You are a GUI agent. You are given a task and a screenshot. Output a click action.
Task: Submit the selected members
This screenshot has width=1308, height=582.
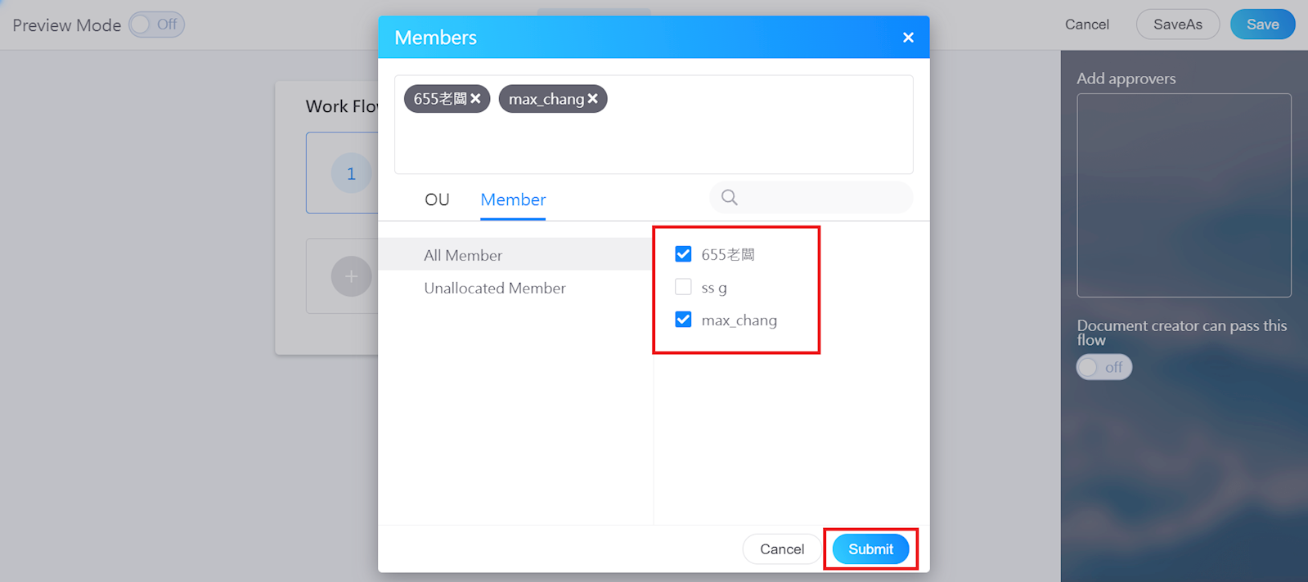pyautogui.click(x=870, y=549)
